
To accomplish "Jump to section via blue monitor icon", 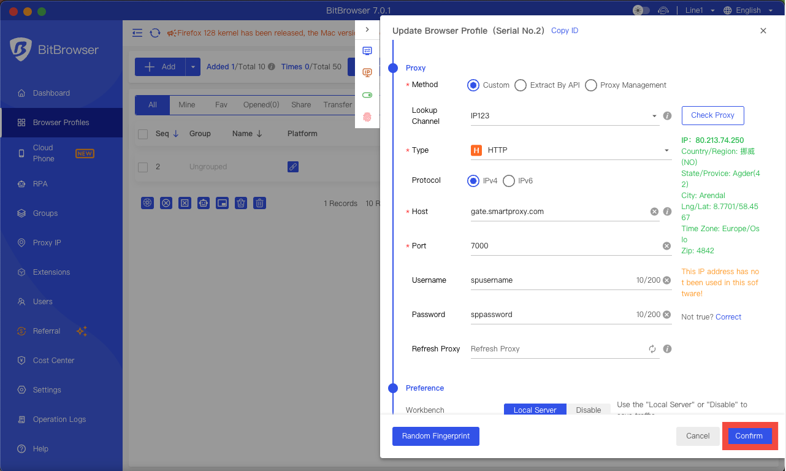I will click(367, 51).
